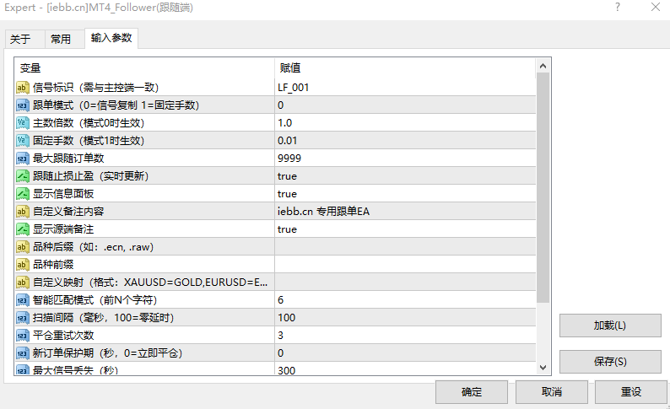
Task: Click the vertical scrollbar thumb
Action: coord(543,188)
